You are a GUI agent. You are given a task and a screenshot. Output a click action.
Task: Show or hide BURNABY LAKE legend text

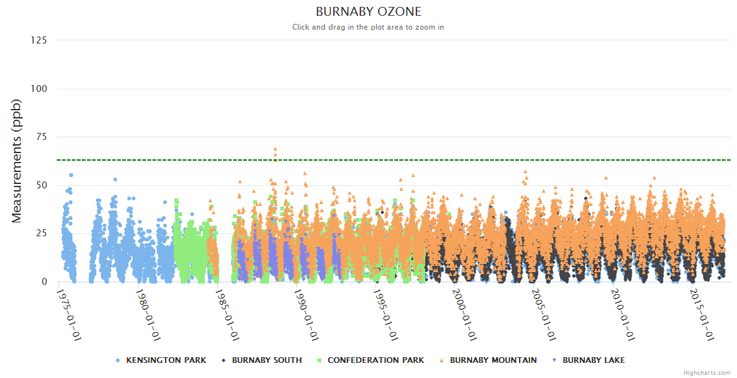(593, 360)
